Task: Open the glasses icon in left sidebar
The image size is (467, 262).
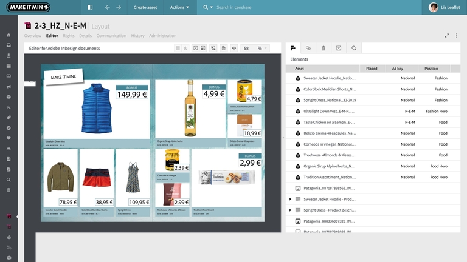Action: coord(9,149)
